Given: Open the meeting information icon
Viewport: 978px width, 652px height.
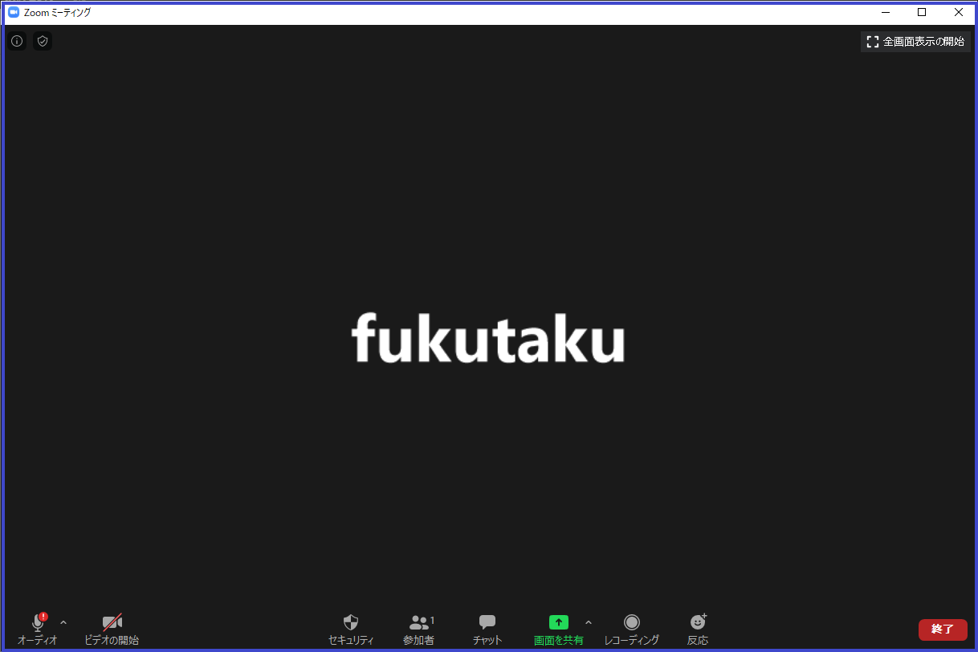Looking at the screenshot, I should click(x=17, y=41).
